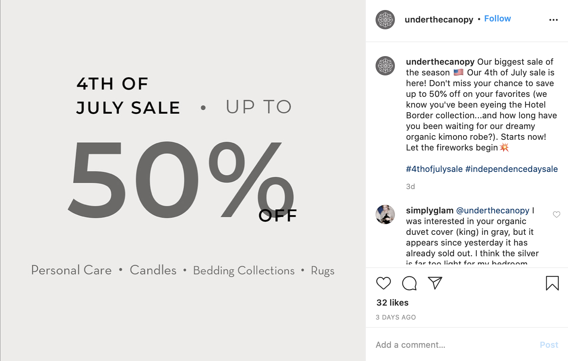Open the #independencedaysale hashtag
Screen dimensions: 568x361
511,169
